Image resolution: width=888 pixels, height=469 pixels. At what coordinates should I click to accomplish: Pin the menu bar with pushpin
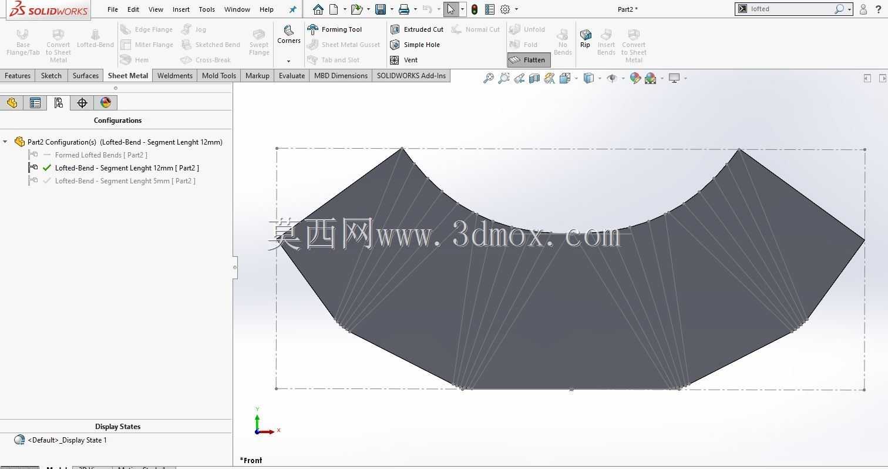pos(293,9)
